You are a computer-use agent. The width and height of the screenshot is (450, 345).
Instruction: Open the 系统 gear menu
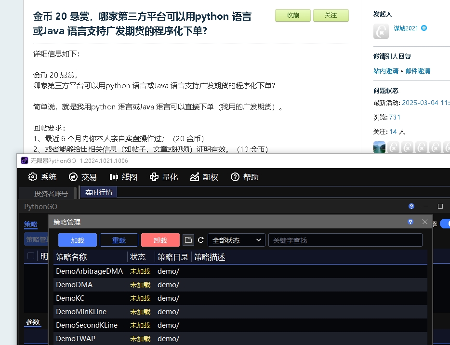pos(42,177)
